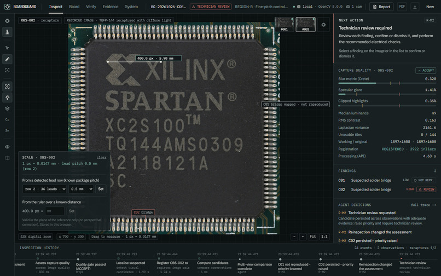Select timeline event Register OBS-002
This screenshot has height=276, width=441.
pos(173,263)
